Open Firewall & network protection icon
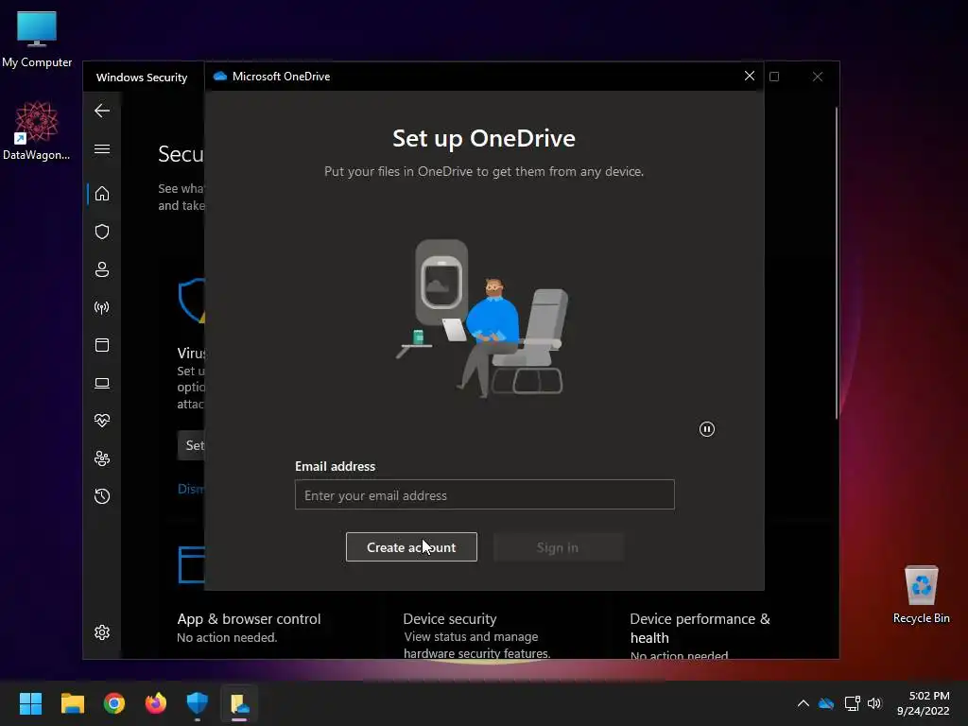This screenshot has height=726, width=968. [x=102, y=307]
